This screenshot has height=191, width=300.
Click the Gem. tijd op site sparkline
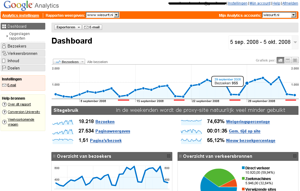[x=191, y=132]
